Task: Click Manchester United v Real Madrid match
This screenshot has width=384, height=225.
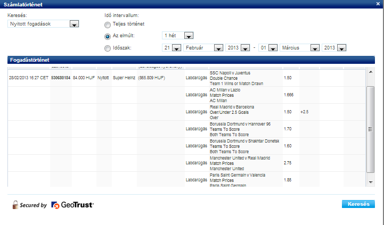Action: click(240, 158)
